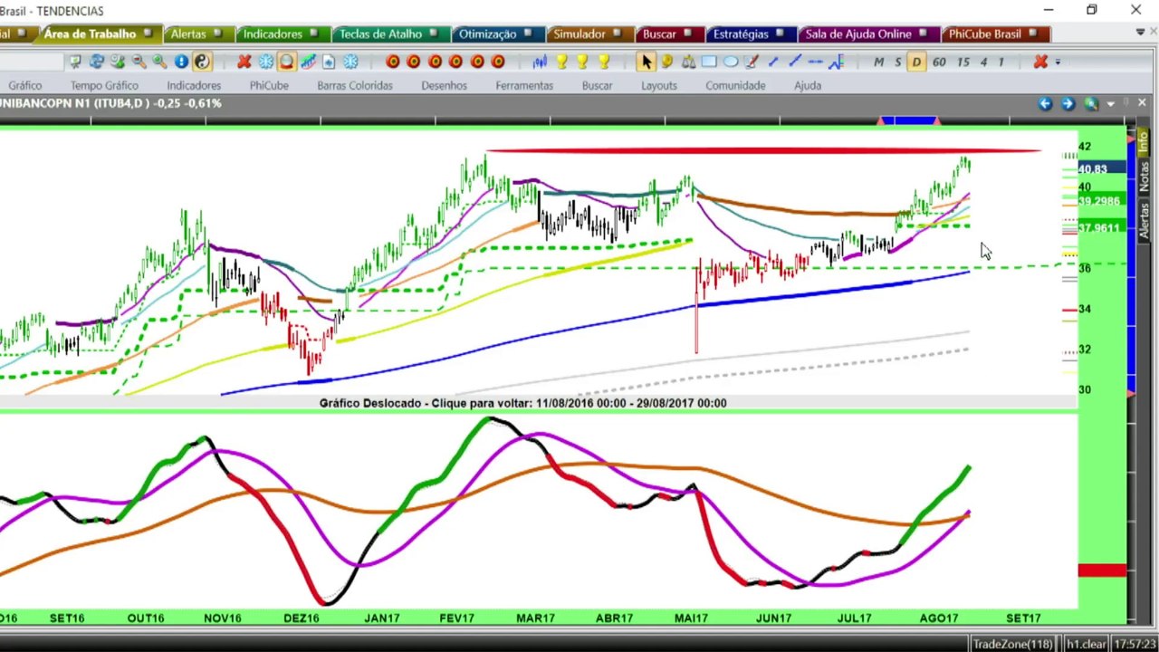The height and width of the screenshot is (652, 1159).
Task: Open the Gráfico dropdown menu
Action: [25, 85]
